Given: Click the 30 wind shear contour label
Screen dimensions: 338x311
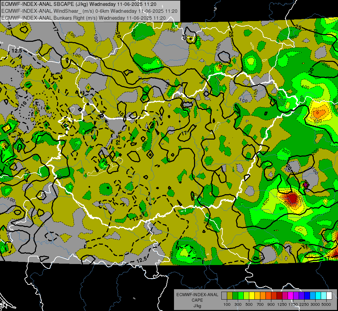Looking at the screenshot, I should [x=311, y=70].
